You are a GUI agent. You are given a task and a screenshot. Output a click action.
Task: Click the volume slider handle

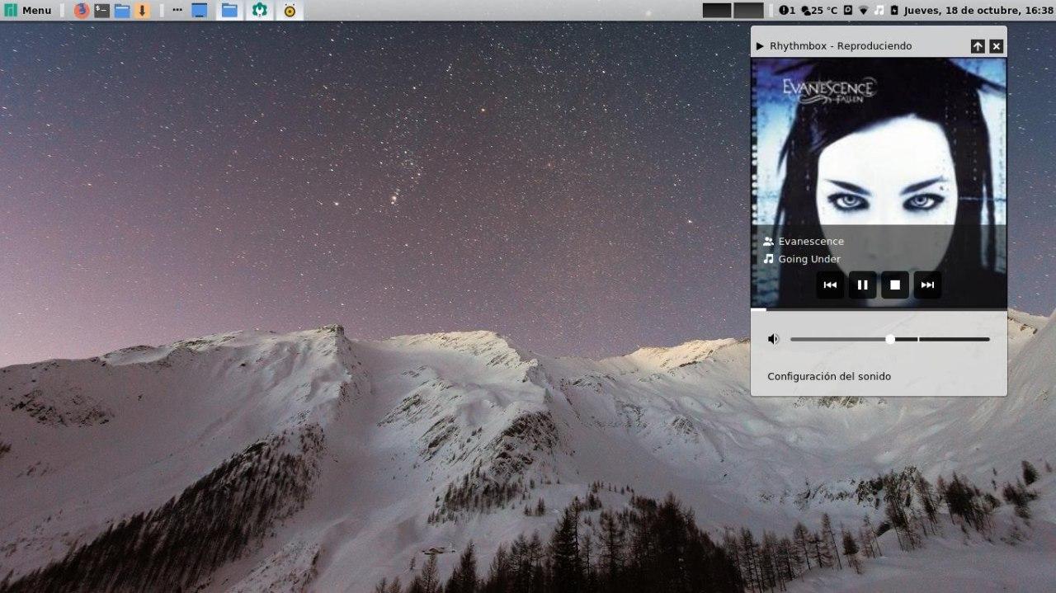(x=890, y=339)
